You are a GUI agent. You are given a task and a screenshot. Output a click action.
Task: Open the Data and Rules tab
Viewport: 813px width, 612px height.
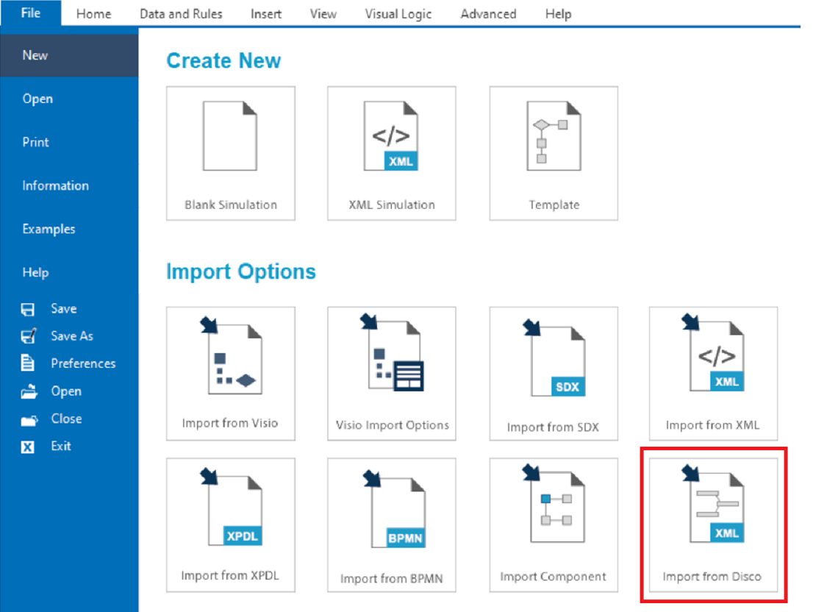[181, 14]
